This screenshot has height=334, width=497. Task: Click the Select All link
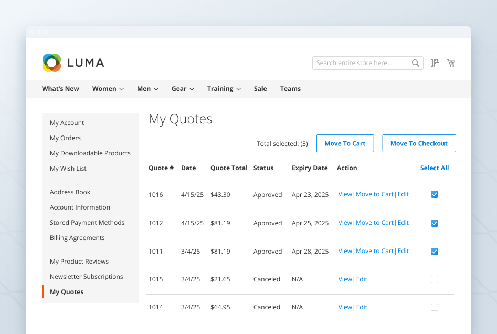click(435, 168)
